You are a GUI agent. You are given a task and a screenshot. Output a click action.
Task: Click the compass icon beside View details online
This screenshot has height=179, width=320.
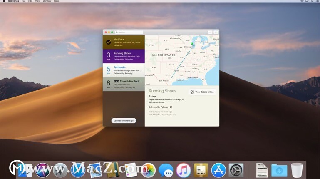192,92
